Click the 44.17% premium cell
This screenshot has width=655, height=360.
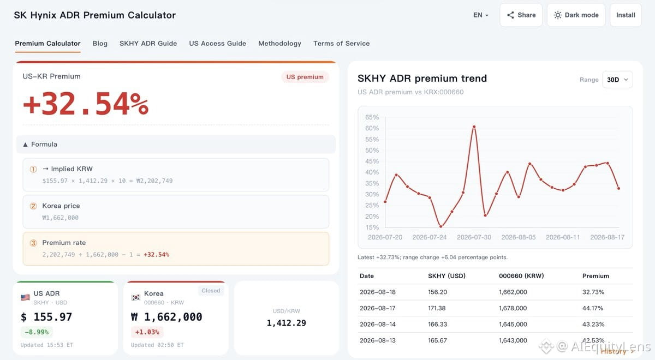(x=593, y=309)
